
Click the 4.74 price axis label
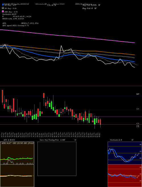click(138, 124)
